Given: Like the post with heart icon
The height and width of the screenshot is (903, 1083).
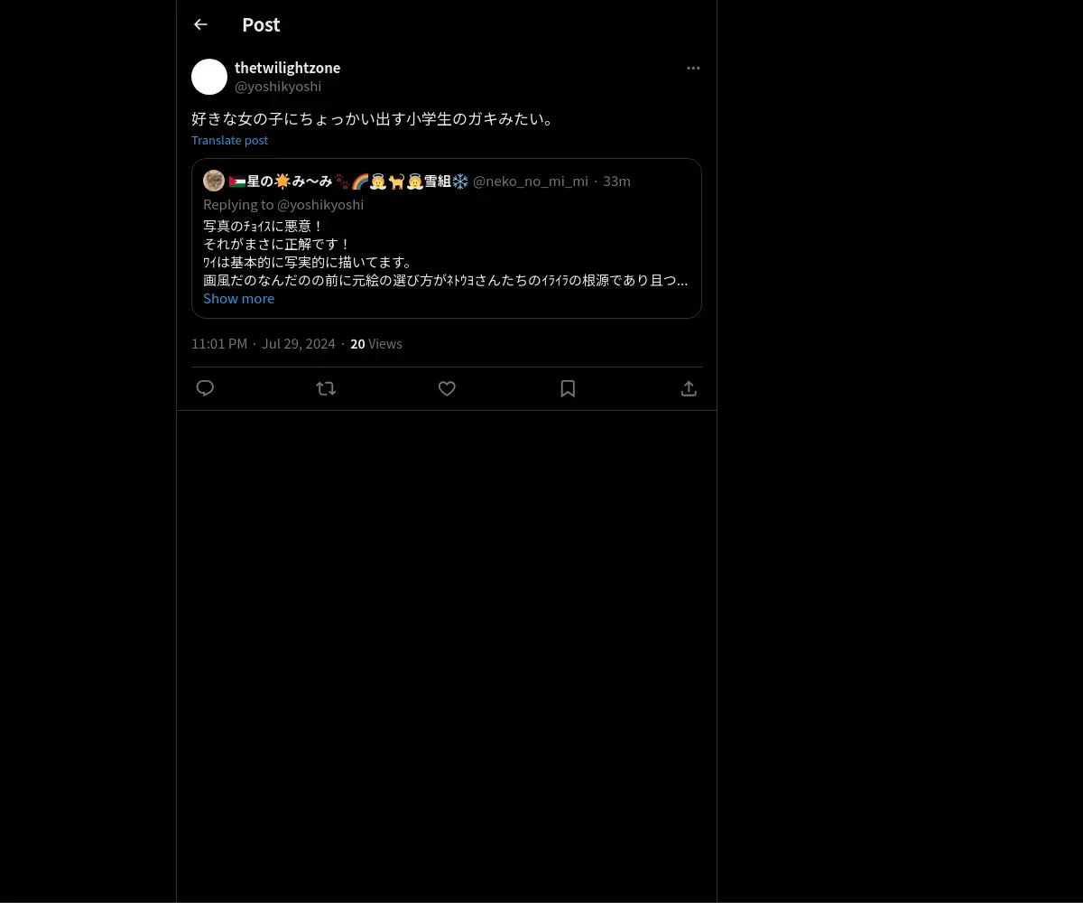Looking at the screenshot, I should [447, 388].
